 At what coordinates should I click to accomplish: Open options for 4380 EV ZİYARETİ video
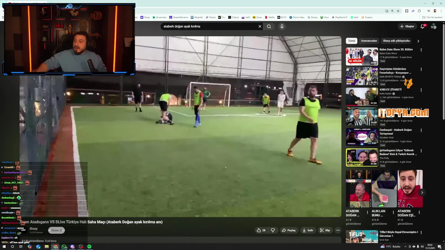[421, 90]
